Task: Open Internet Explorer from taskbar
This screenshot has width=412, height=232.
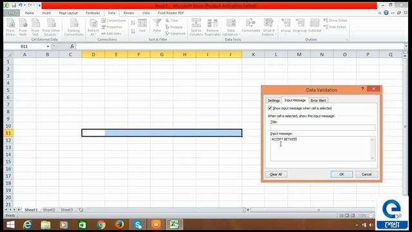Action: point(27,225)
